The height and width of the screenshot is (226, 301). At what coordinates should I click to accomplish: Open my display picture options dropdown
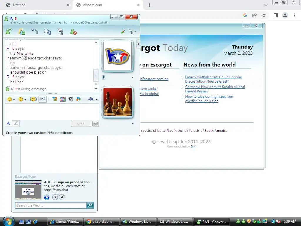pyautogui.click(x=133, y=124)
